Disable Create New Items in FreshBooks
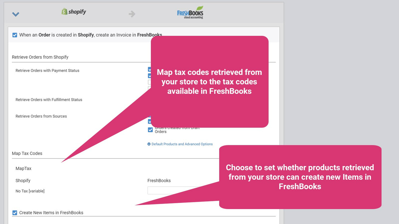Screen dimensions: 399x224 15,212
